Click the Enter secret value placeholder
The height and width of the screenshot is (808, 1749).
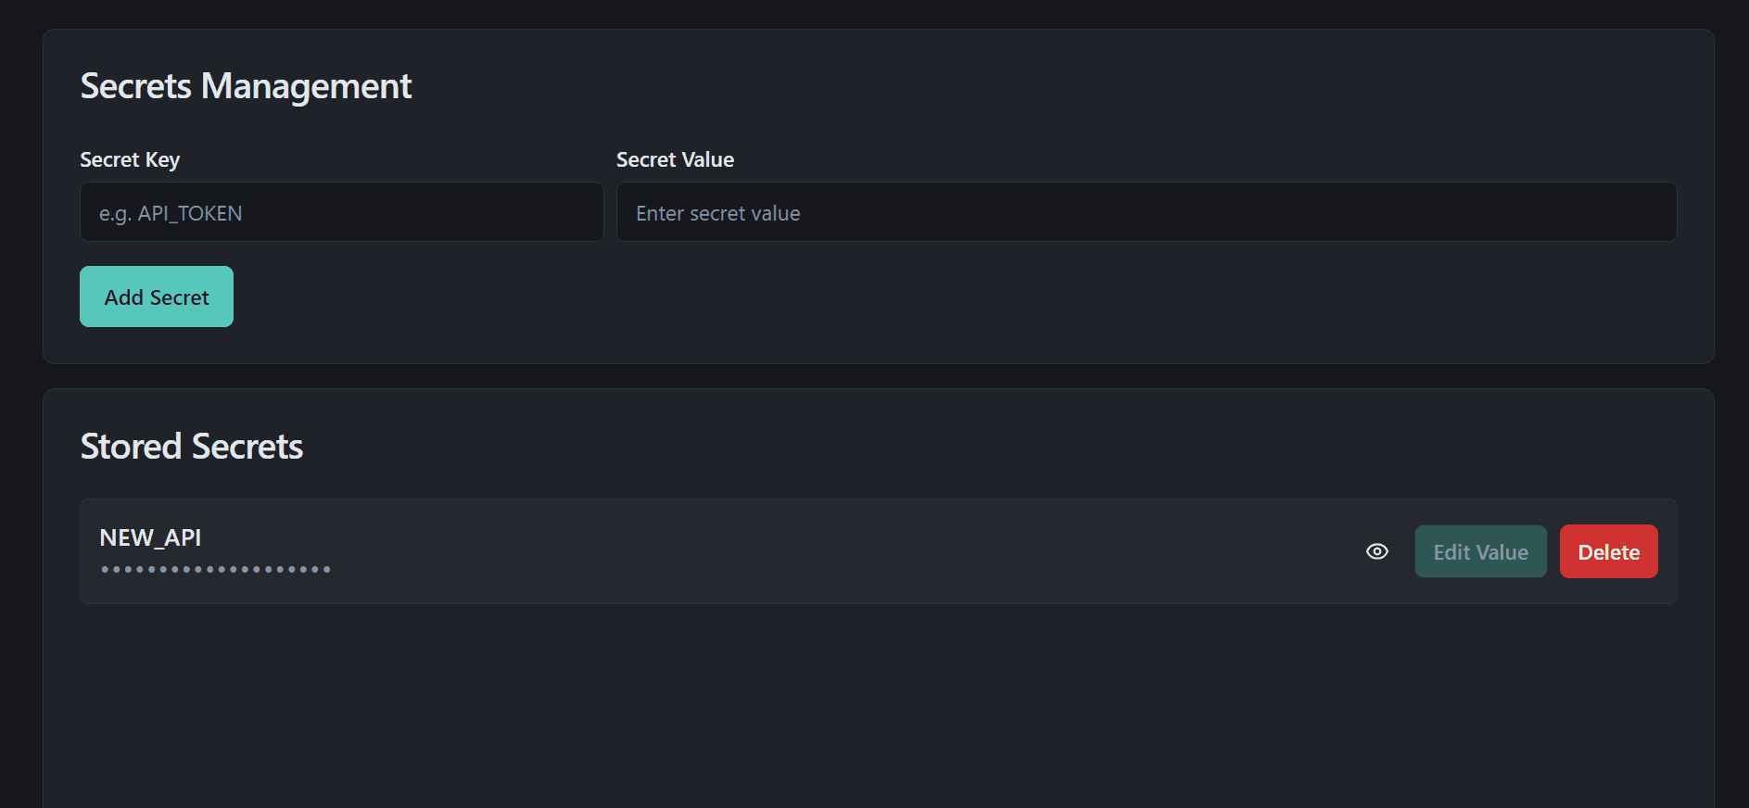click(x=718, y=213)
